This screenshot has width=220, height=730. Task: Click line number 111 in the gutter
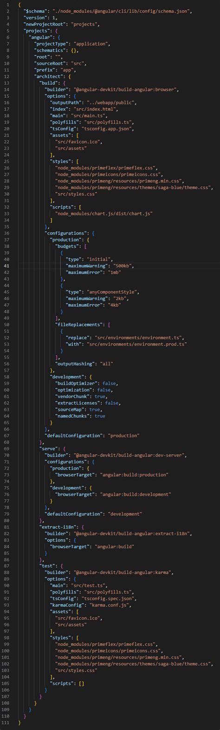pos(5,722)
